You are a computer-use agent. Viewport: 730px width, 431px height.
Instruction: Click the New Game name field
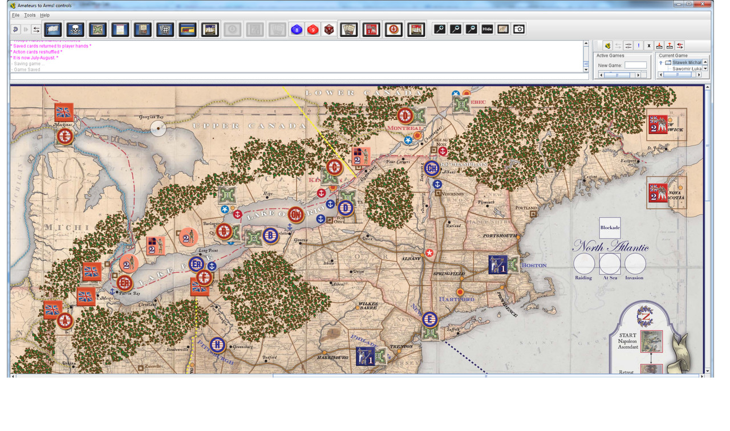pos(635,66)
